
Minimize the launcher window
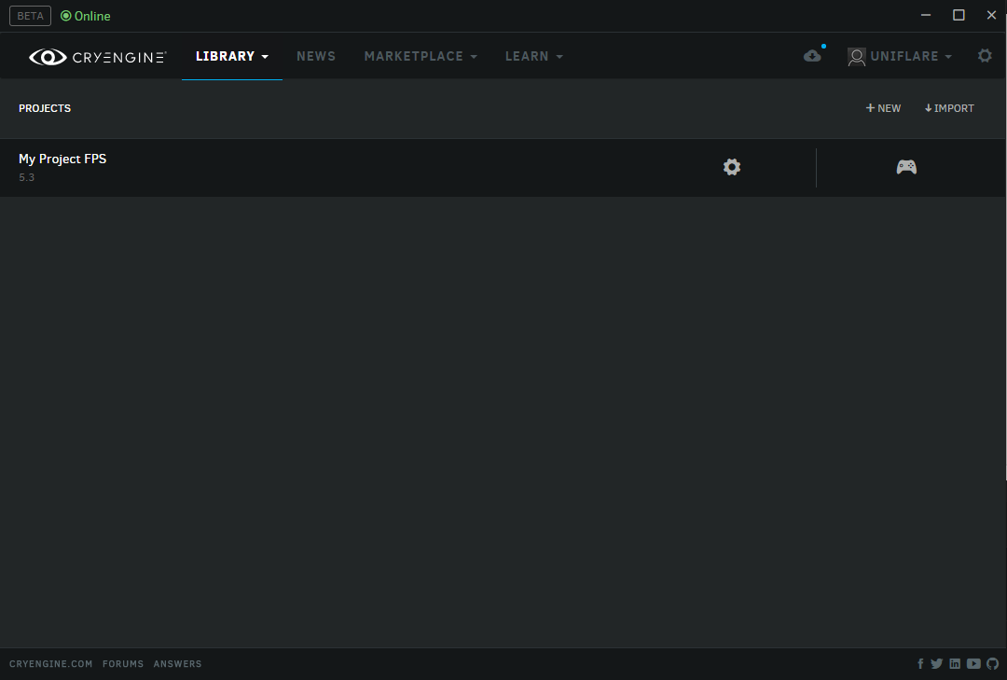click(926, 16)
